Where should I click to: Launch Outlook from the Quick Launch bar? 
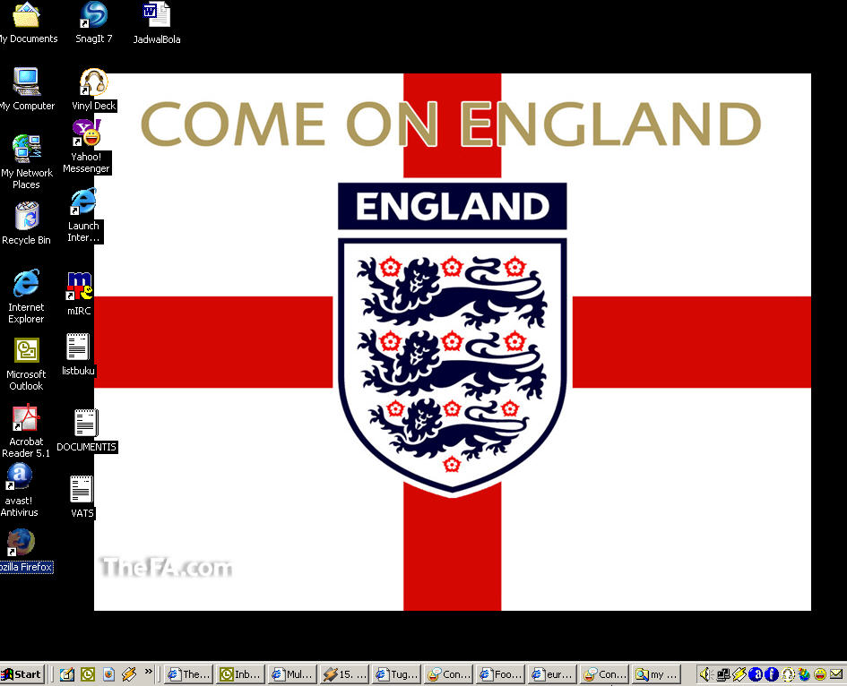coord(88,674)
